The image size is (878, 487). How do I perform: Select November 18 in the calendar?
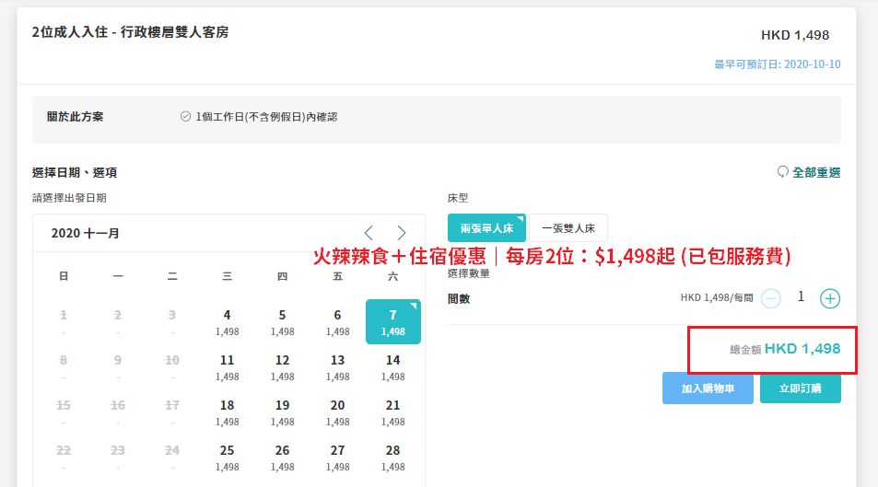coord(227,412)
